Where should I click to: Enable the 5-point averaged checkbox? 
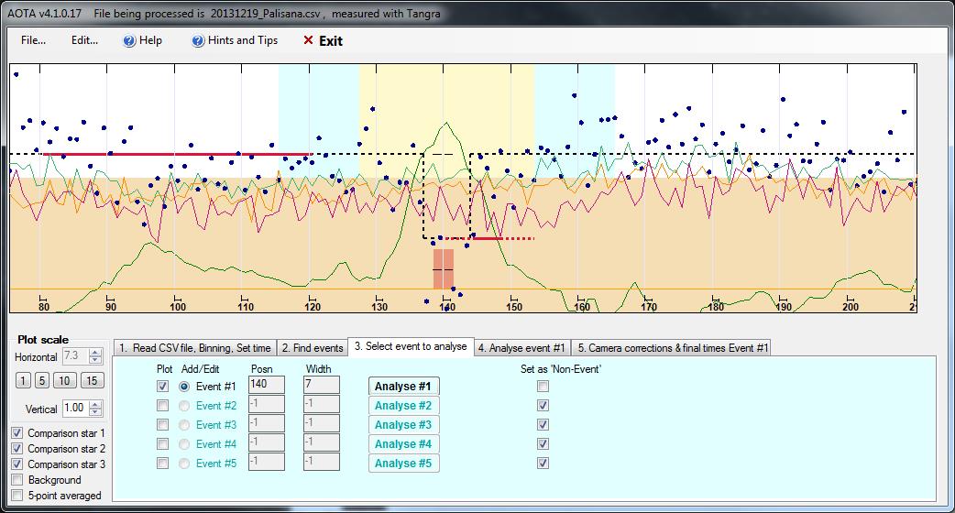pos(17,496)
